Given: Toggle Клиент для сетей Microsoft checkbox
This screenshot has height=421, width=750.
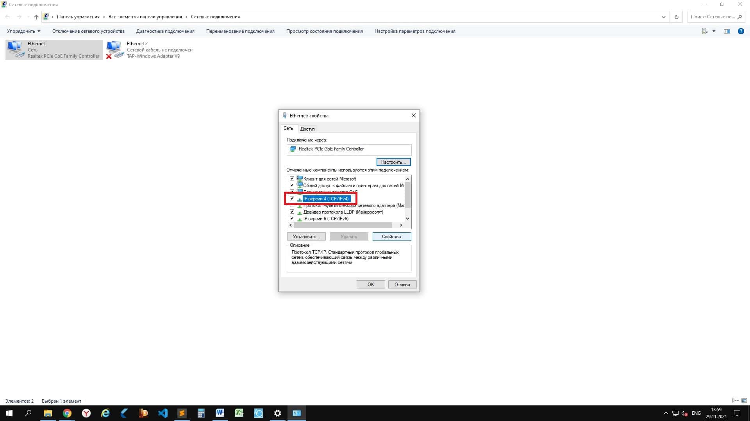Looking at the screenshot, I should 292,179.
